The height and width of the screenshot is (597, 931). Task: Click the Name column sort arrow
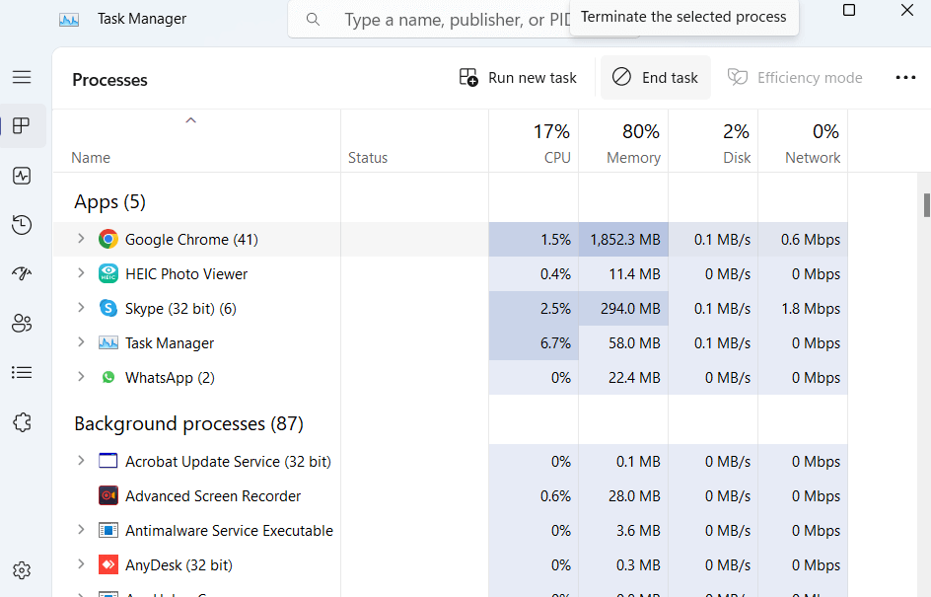coord(190,120)
